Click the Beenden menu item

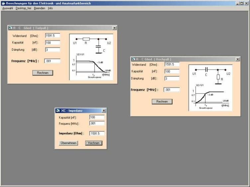(x=40, y=8)
